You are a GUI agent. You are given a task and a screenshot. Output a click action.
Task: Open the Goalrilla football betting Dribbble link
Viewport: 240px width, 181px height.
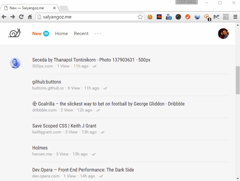coord(108,104)
